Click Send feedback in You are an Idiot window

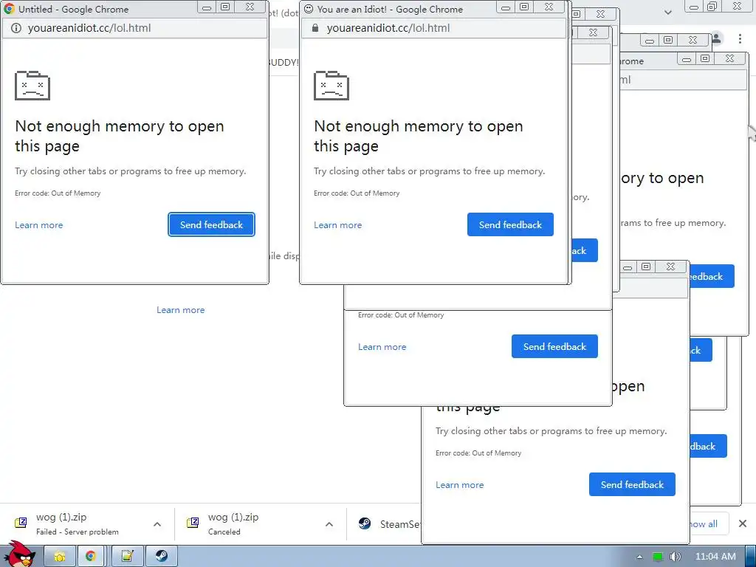tap(510, 224)
